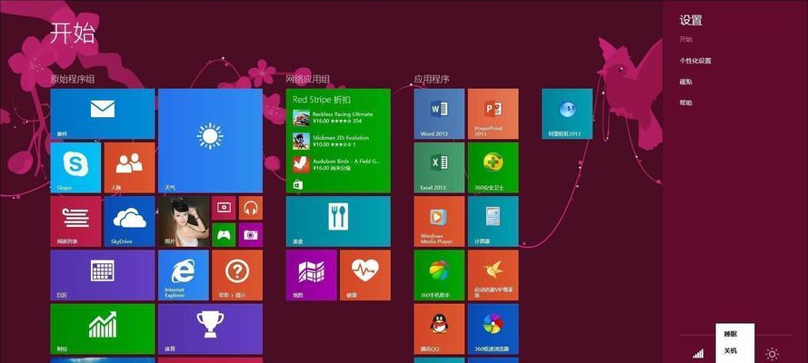This screenshot has width=808, height=363.
Task: Launch the Tencent QQ penguin tile
Action: pos(439,329)
